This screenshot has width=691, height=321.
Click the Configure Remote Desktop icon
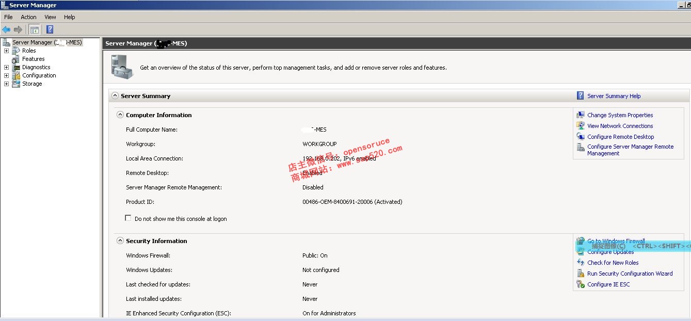point(581,137)
